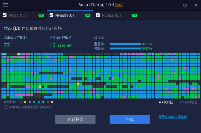The width and height of the screenshot is (201, 133).
Task: Click the Smart Defrag 10.4 window title
Action: tap(97, 5)
